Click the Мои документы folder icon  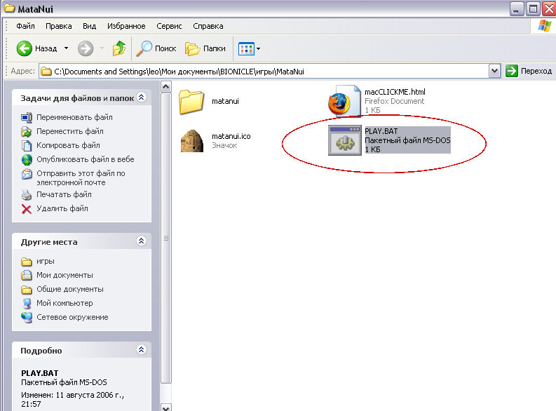[27, 275]
